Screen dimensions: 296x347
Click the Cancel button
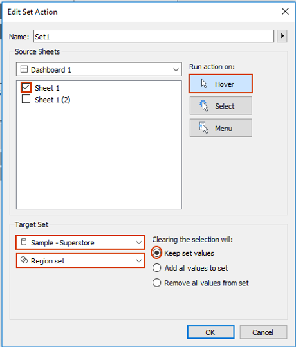pos(263,332)
